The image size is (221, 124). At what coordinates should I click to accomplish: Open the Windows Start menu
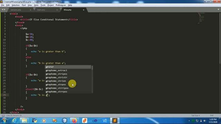pyautogui.click(x=4, y=121)
